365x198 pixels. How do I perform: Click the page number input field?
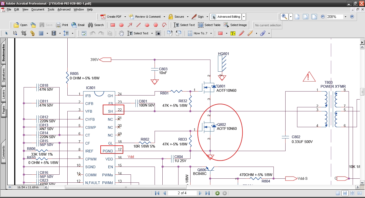click(182, 193)
